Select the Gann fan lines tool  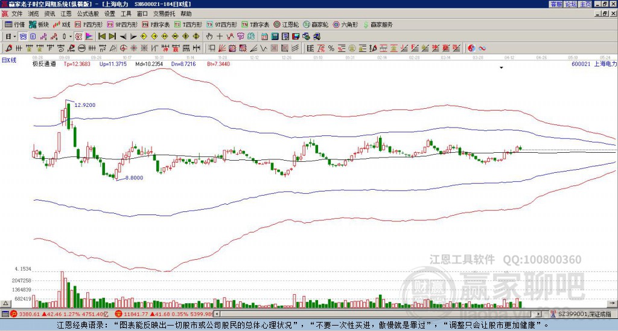click(222, 48)
